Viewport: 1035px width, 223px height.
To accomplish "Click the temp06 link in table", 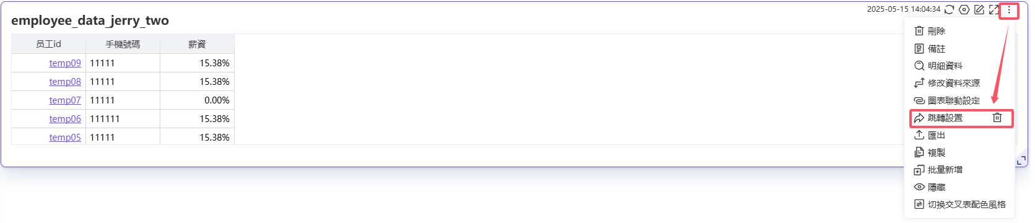I will click(65, 119).
